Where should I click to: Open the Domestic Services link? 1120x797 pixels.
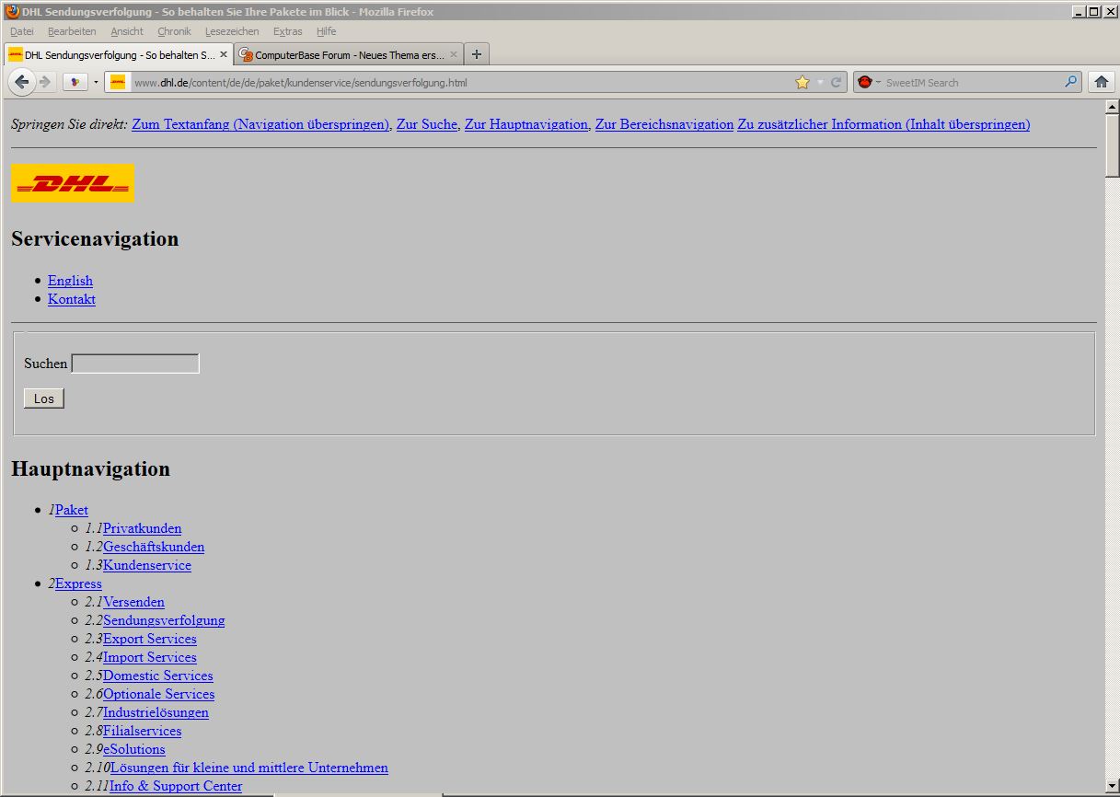[158, 676]
